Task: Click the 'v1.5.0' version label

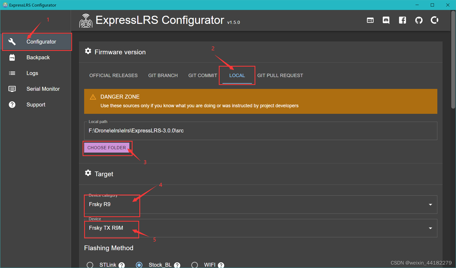Action: [x=234, y=23]
